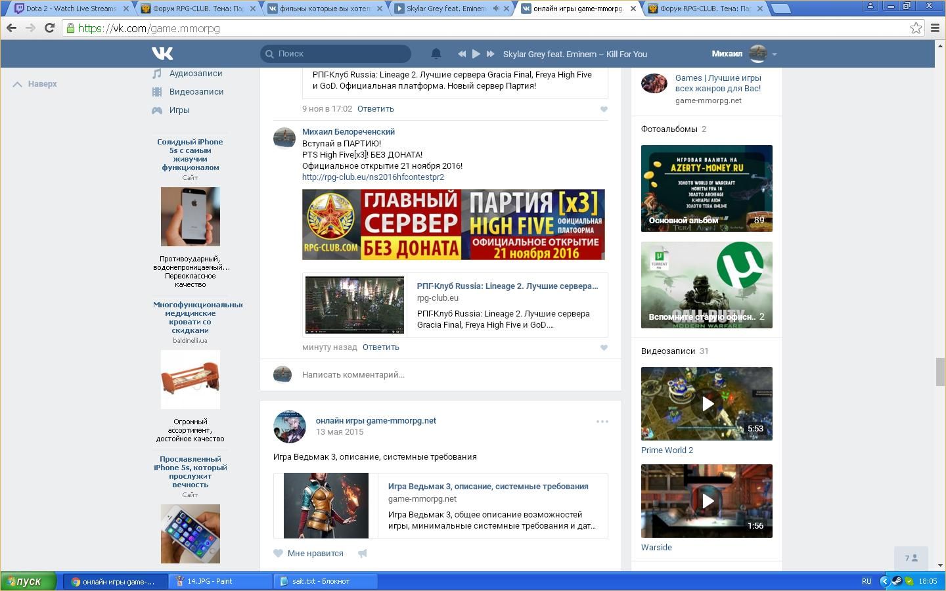Focus the Поиск search field
The height and width of the screenshot is (591, 946).
tap(336, 54)
